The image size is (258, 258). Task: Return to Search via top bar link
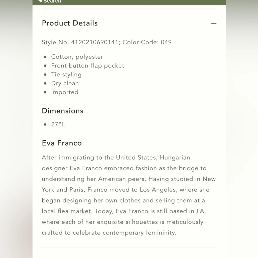click(52, 2)
